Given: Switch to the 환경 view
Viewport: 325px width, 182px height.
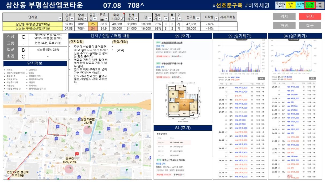Looking at the screenshot, I should point(284,26).
